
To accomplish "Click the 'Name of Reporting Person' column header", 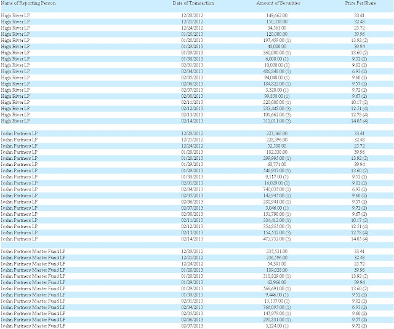I will pyautogui.click(x=28, y=3).
